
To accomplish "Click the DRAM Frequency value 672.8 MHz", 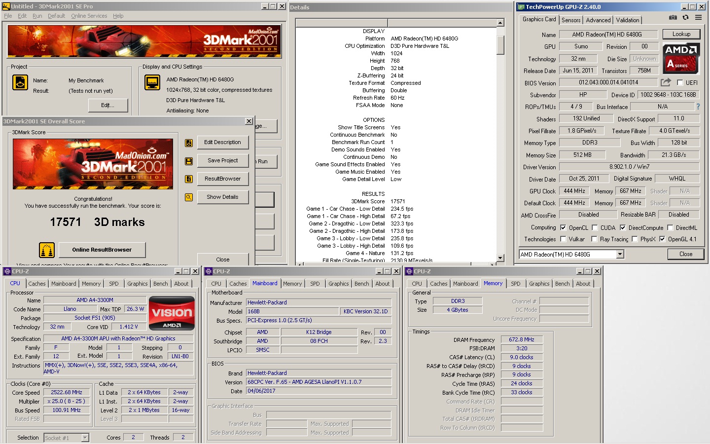I will 522,340.
